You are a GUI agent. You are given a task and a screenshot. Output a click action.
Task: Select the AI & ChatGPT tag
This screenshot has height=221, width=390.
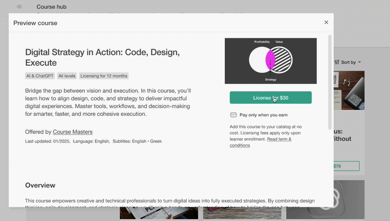tap(40, 76)
